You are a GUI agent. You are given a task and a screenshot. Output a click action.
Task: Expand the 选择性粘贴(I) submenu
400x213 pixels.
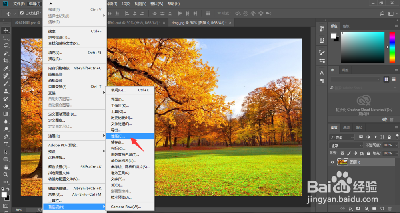[75, 16]
